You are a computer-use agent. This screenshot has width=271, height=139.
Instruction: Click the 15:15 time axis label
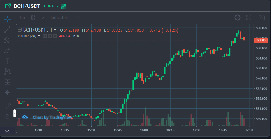click(x=65, y=130)
